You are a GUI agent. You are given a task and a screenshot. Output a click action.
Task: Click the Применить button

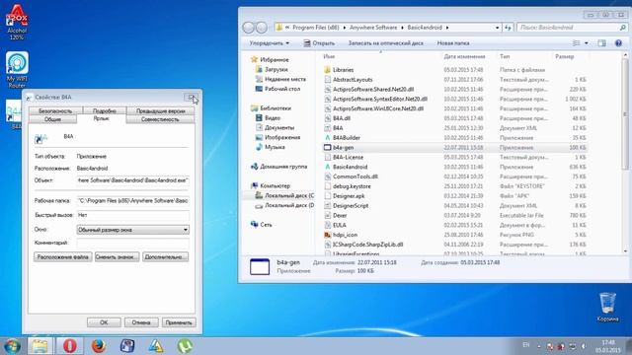(x=179, y=322)
